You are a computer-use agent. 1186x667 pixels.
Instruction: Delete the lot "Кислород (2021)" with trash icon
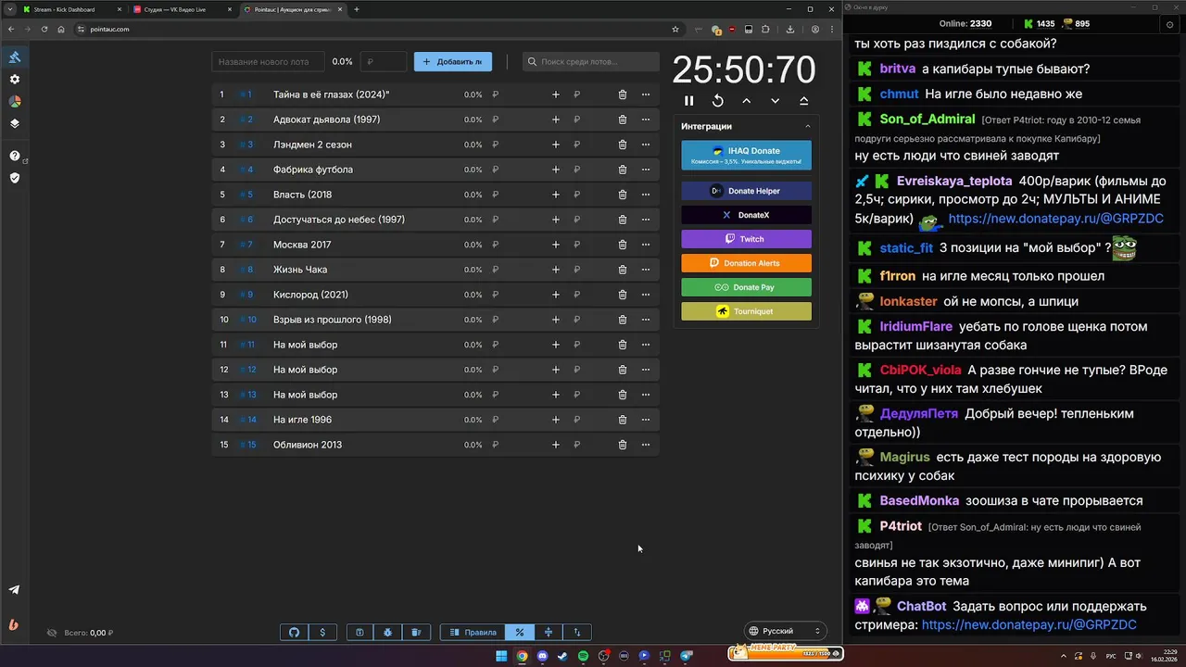[623, 295]
